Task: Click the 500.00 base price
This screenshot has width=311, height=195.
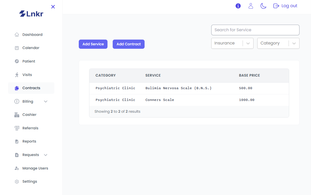Action: point(245,88)
